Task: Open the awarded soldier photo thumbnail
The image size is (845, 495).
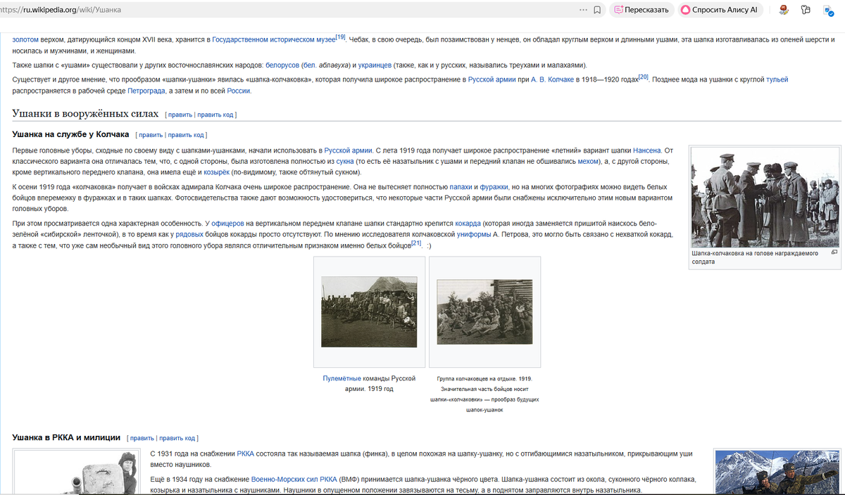Action: [x=765, y=198]
